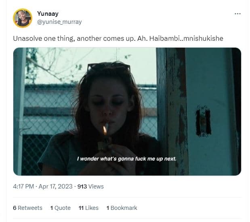The image size is (250, 222).
Task: Open the tweet's more options menu
Action: pos(237,14)
